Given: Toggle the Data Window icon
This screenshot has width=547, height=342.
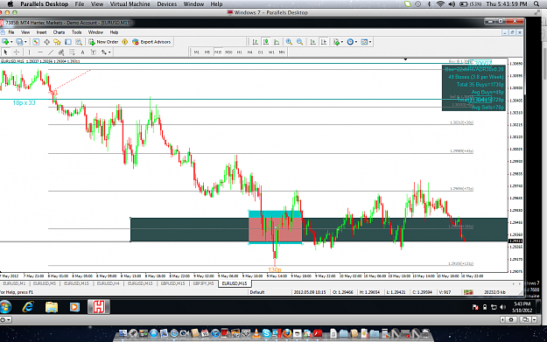Looking at the screenshot, I should coord(46,42).
